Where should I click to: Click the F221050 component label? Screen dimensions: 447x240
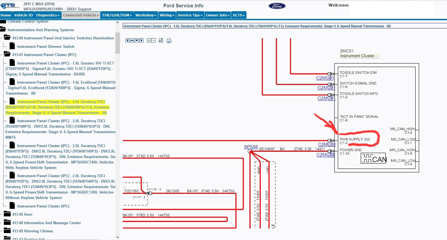pos(132,191)
